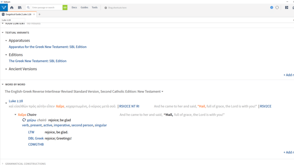The image size is (294, 165).
Task: Open the DBL Greek lexicon link
Action: (36, 138)
